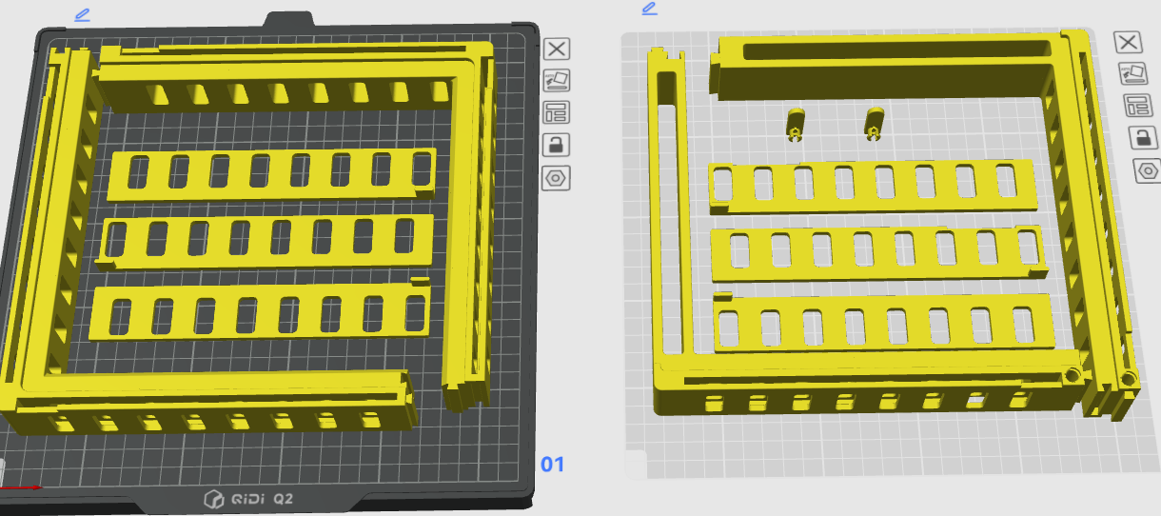Select the right small peg on right plate
Viewport: 1161px width, 516px height.
click(x=874, y=122)
